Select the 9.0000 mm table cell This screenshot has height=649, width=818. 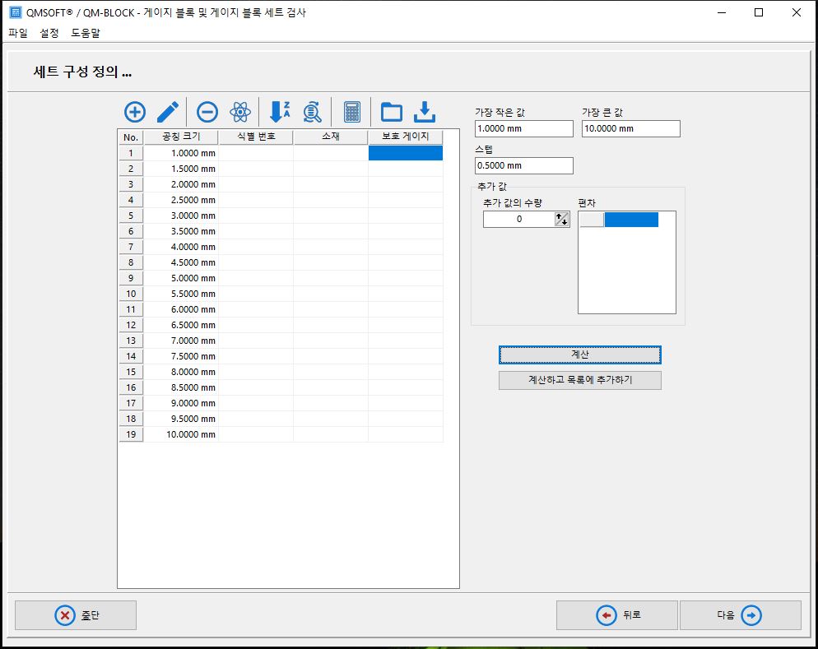coord(181,404)
